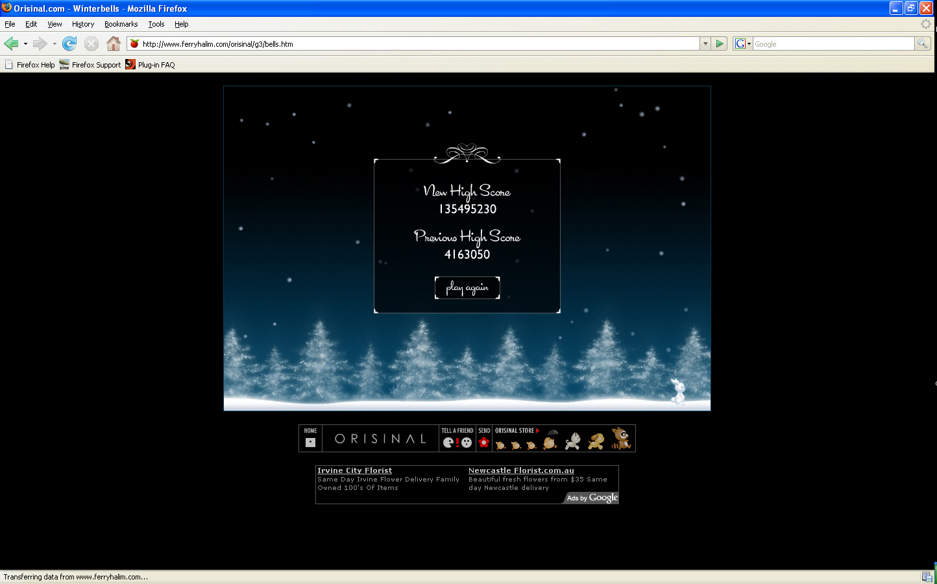Restore down the Firefox window
This screenshot has height=584, width=937.
[x=911, y=8]
